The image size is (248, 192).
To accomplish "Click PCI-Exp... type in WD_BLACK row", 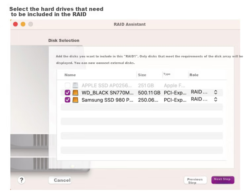I will [x=175, y=93].
